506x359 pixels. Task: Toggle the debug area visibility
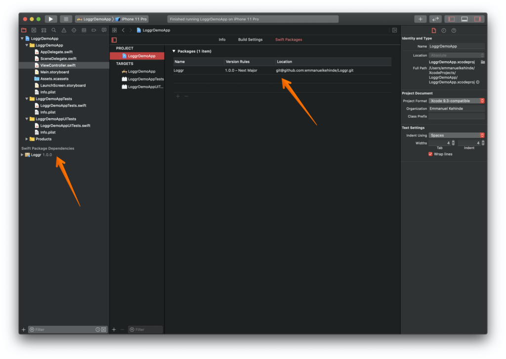pos(464,19)
